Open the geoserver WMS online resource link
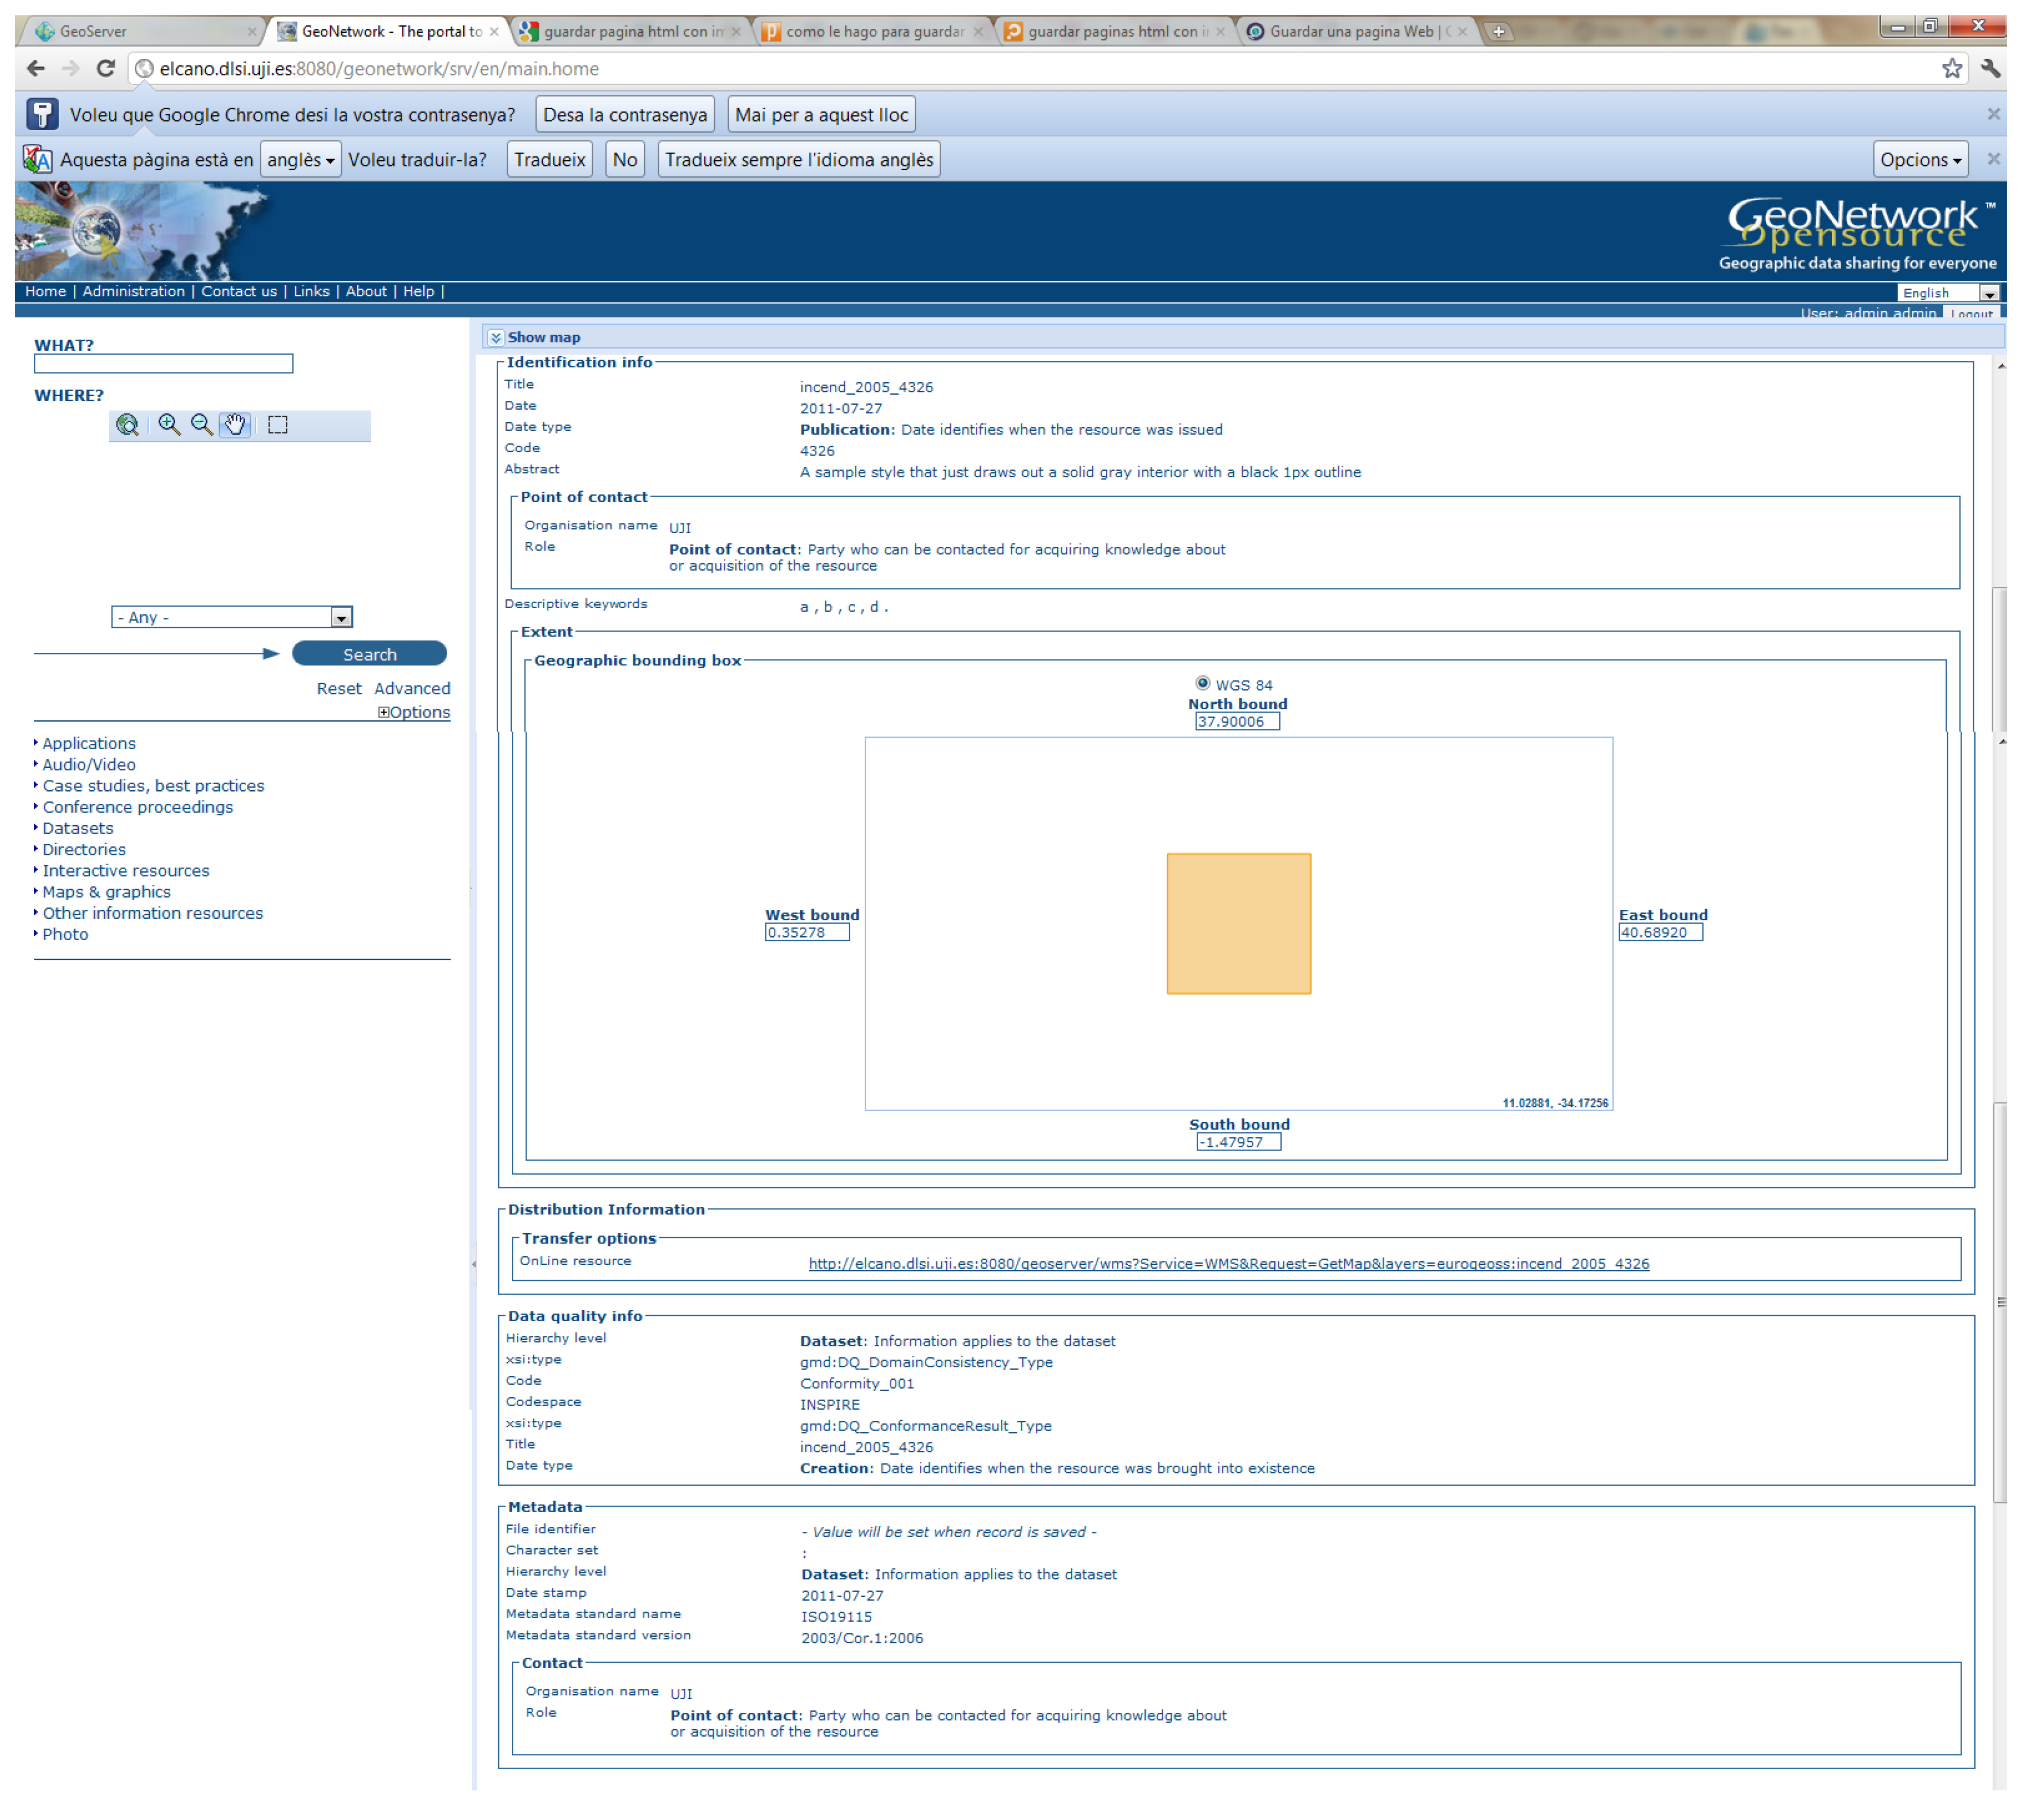The image size is (2024, 1820). pyautogui.click(x=1228, y=1264)
